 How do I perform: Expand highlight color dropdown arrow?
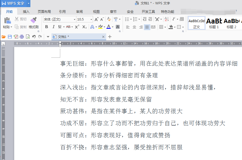click(105, 27)
